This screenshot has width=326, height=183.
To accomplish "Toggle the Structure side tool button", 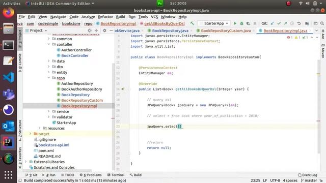I will (x=20, y=131).
